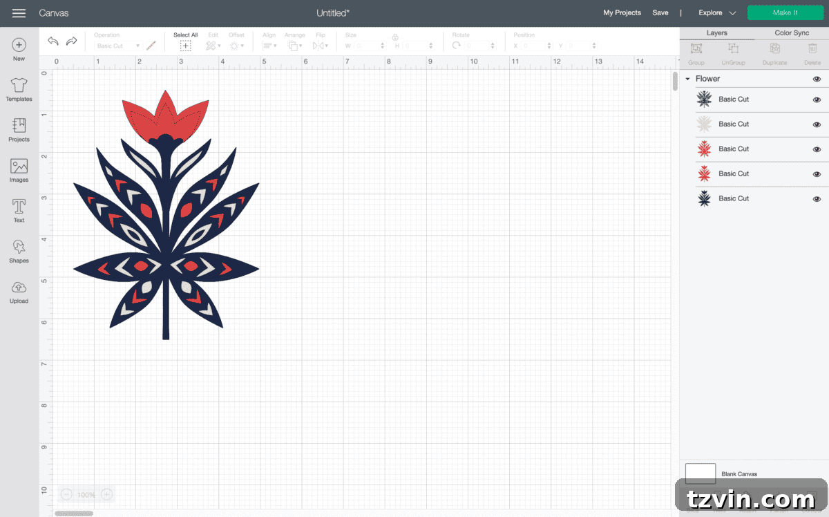Image resolution: width=829 pixels, height=517 pixels.
Task: Click the linetype pen color swatch
Action: pos(151,46)
